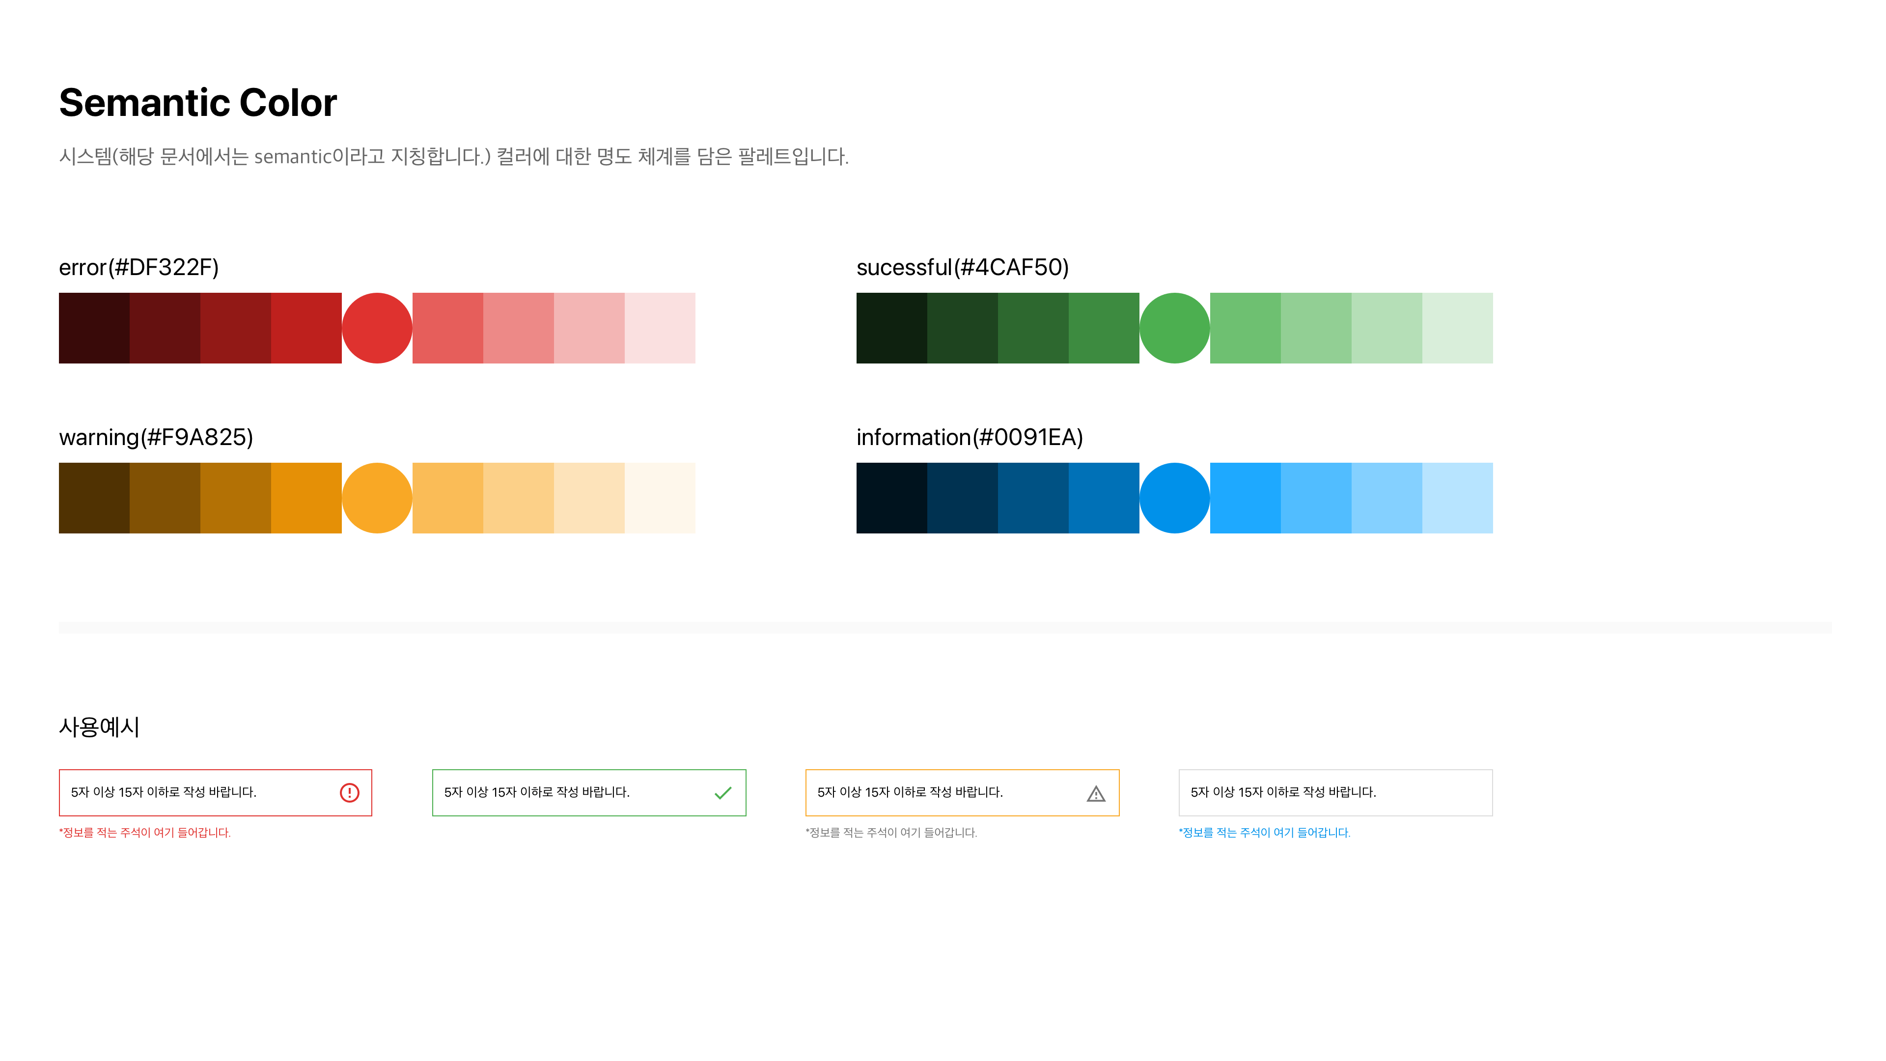
Task: Pick the second-darkest swatch in error palette
Action: coord(165,328)
